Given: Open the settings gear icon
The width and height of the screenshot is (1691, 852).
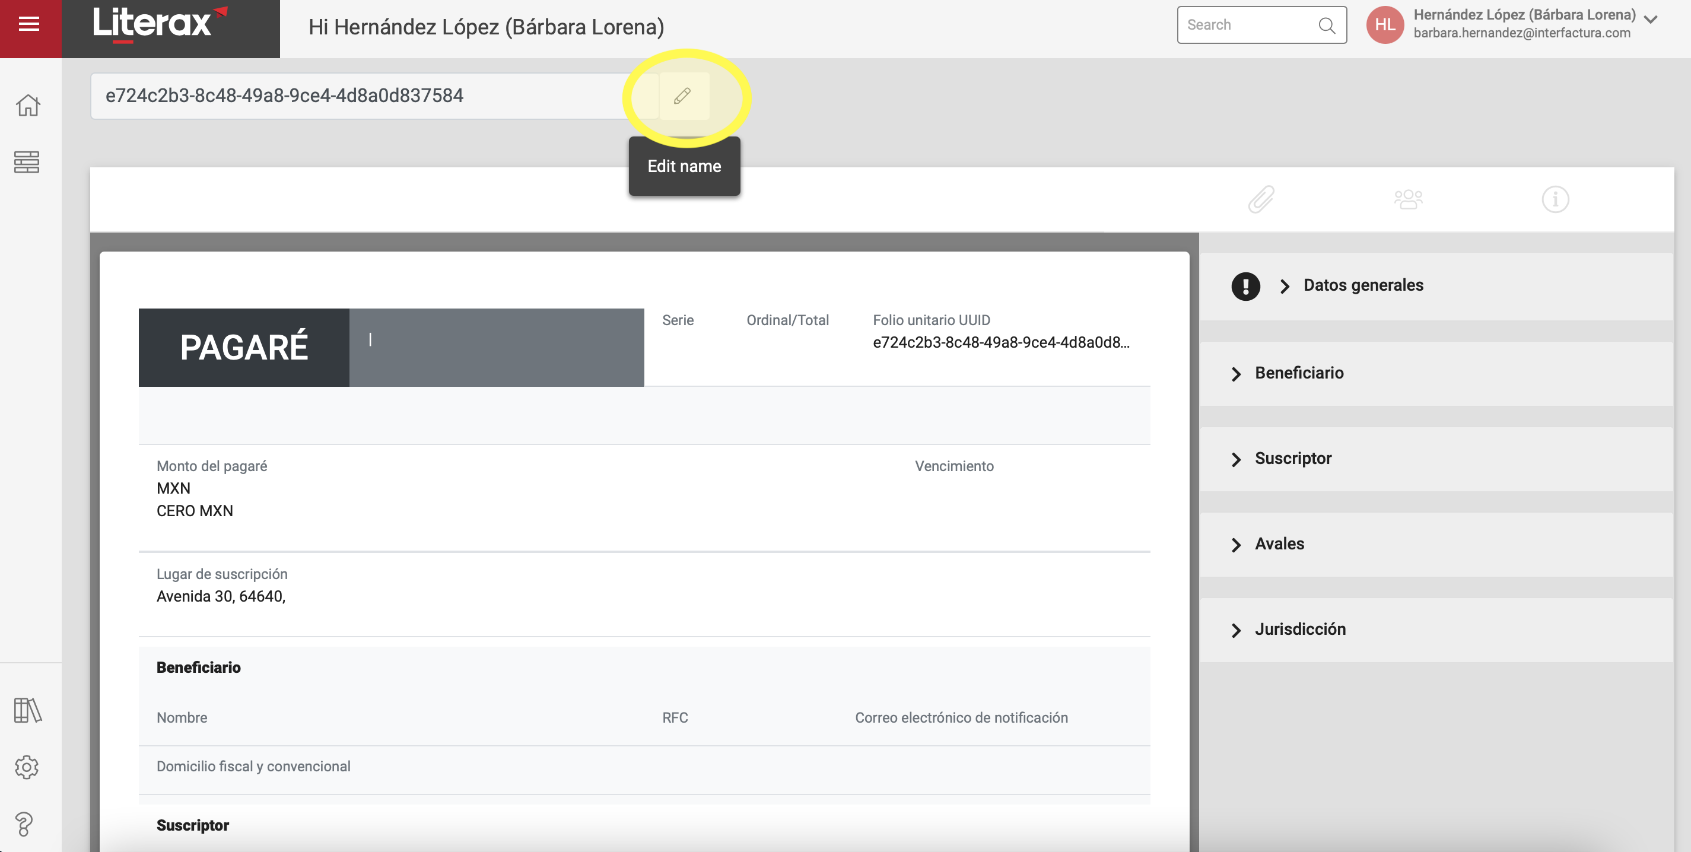Looking at the screenshot, I should pyautogui.click(x=27, y=767).
